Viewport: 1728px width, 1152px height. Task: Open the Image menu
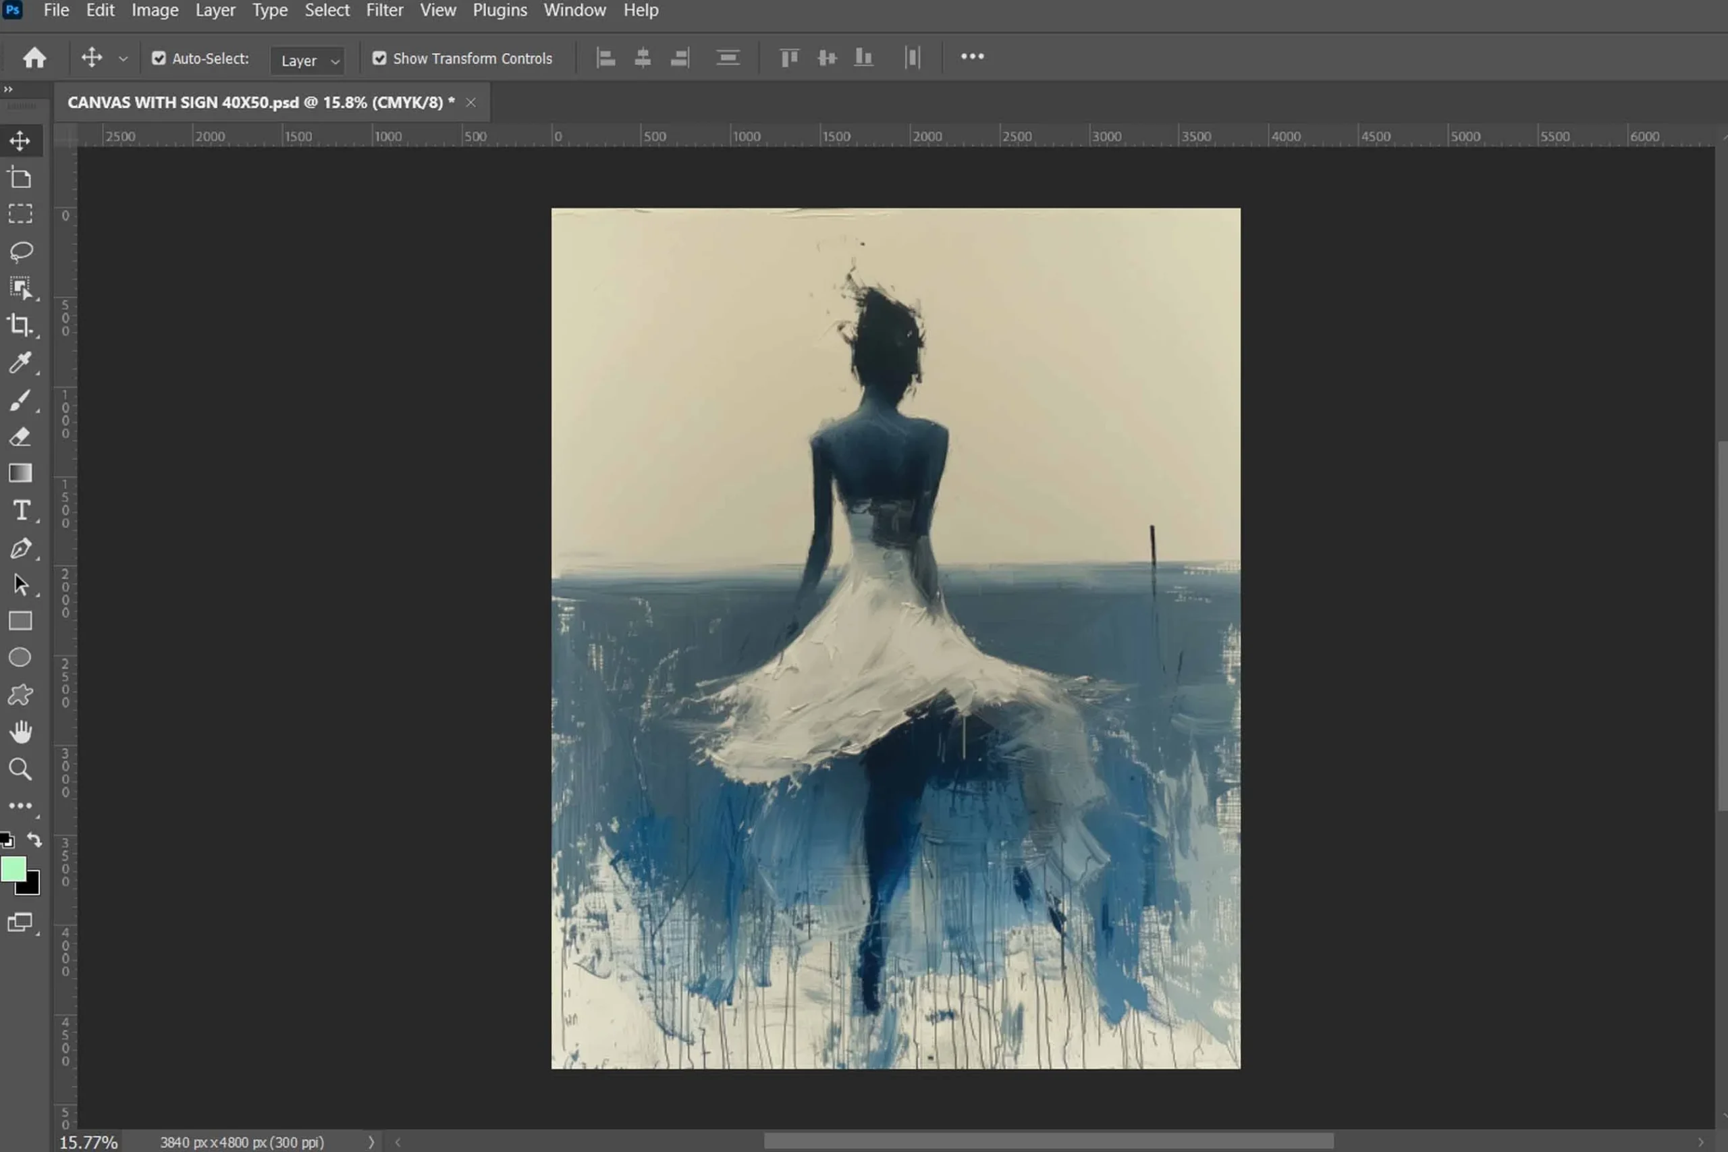coord(155,10)
